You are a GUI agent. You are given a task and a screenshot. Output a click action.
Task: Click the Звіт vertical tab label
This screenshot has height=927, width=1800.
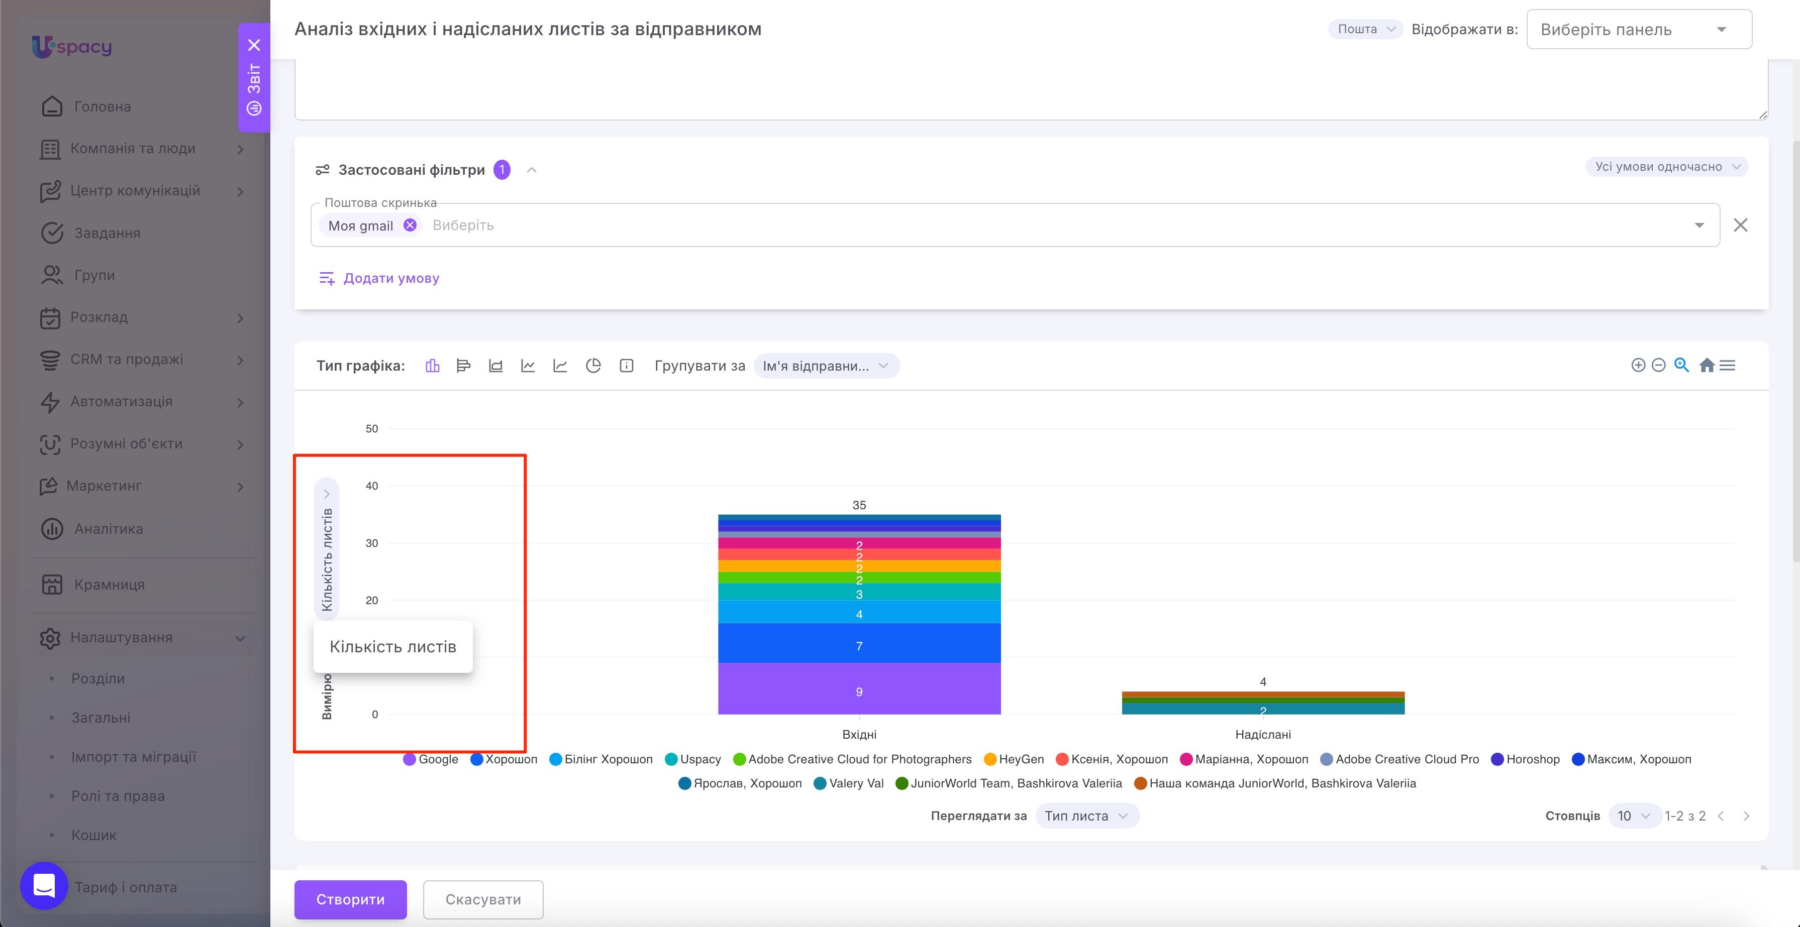tap(254, 78)
